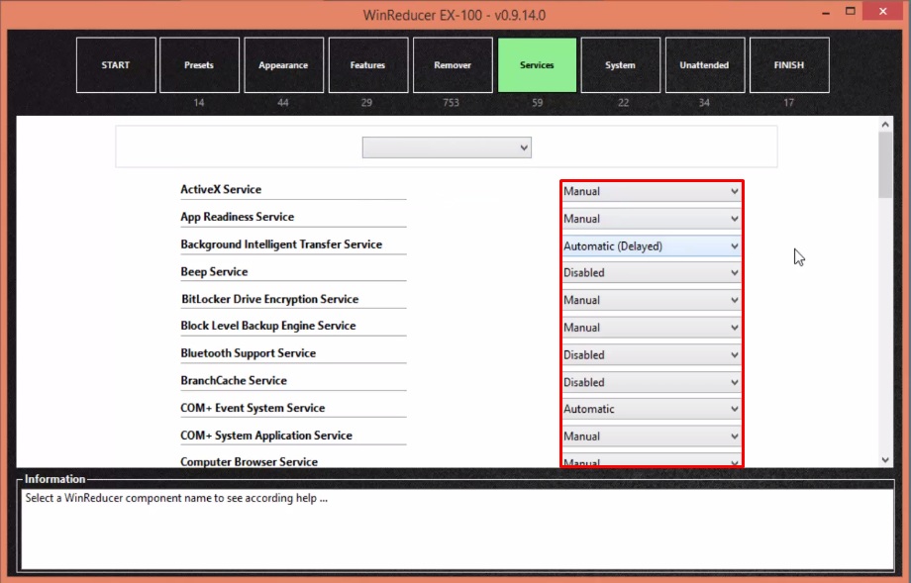This screenshot has height=583, width=911.
Task: Select the Remover tab
Action: [453, 65]
